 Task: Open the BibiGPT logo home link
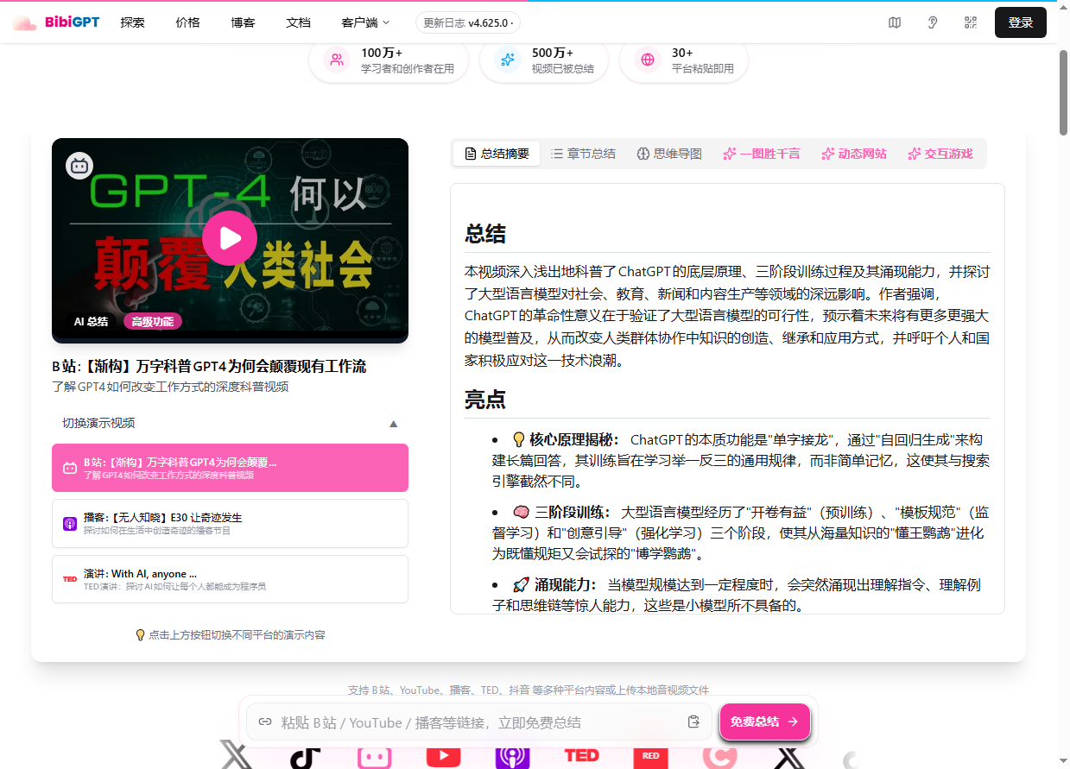click(x=56, y=22)
